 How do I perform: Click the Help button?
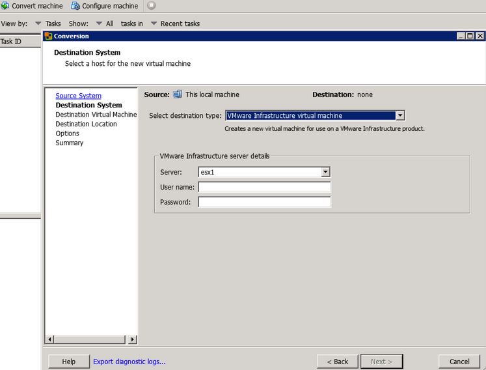click(69, 362)
